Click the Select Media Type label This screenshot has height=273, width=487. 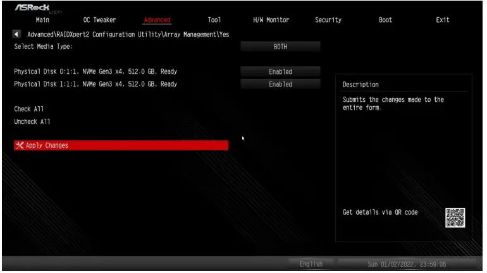[x=43, y=47]
